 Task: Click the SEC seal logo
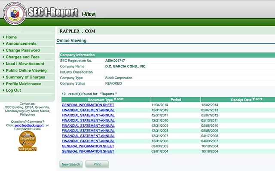[x=15, y=13]
